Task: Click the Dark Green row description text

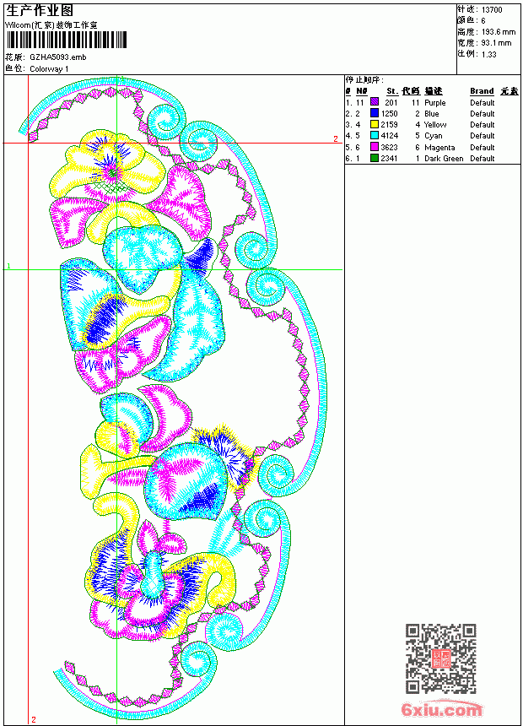Action: point(444,159)
